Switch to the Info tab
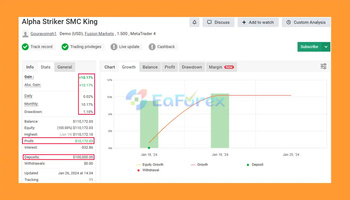350x200 pixels. click(x=30, y=67)
